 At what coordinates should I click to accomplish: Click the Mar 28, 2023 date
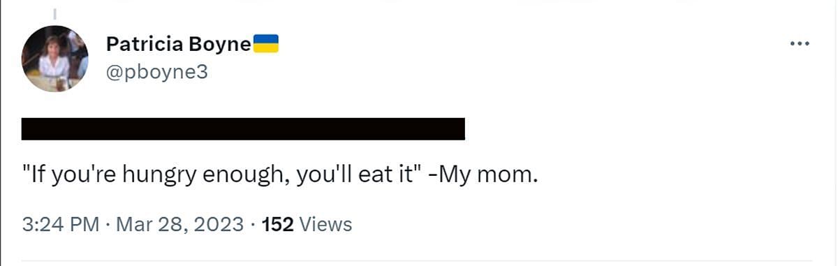(180, 225)
